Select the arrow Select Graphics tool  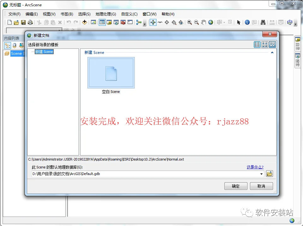click(239, 22)
